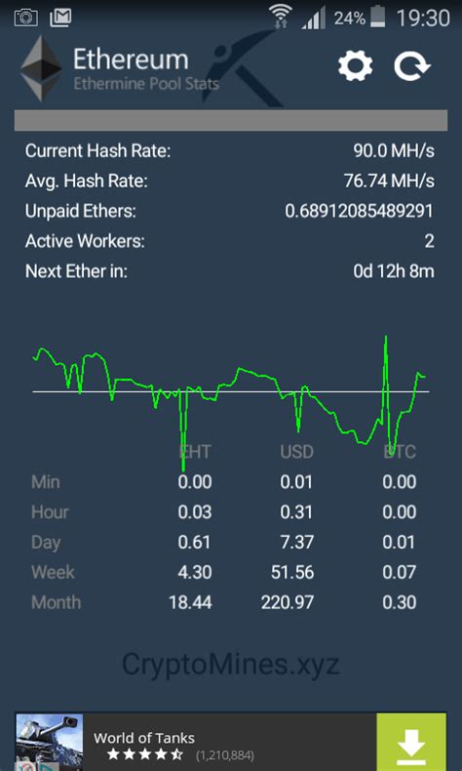Open the World of Tanks ad thumbnail
This screenshot has height=771, width=462.
click(49, 743)
